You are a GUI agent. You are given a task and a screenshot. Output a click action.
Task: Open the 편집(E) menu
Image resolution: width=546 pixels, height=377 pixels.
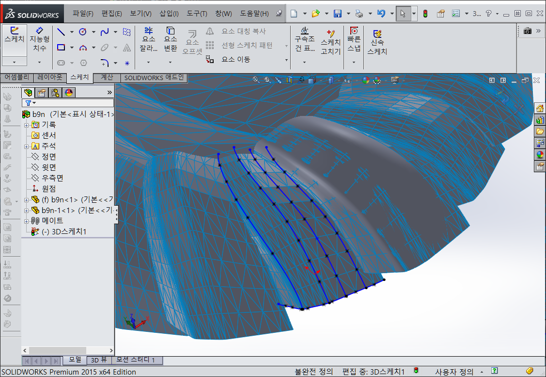pyautogui.click(x=111, y=14)
